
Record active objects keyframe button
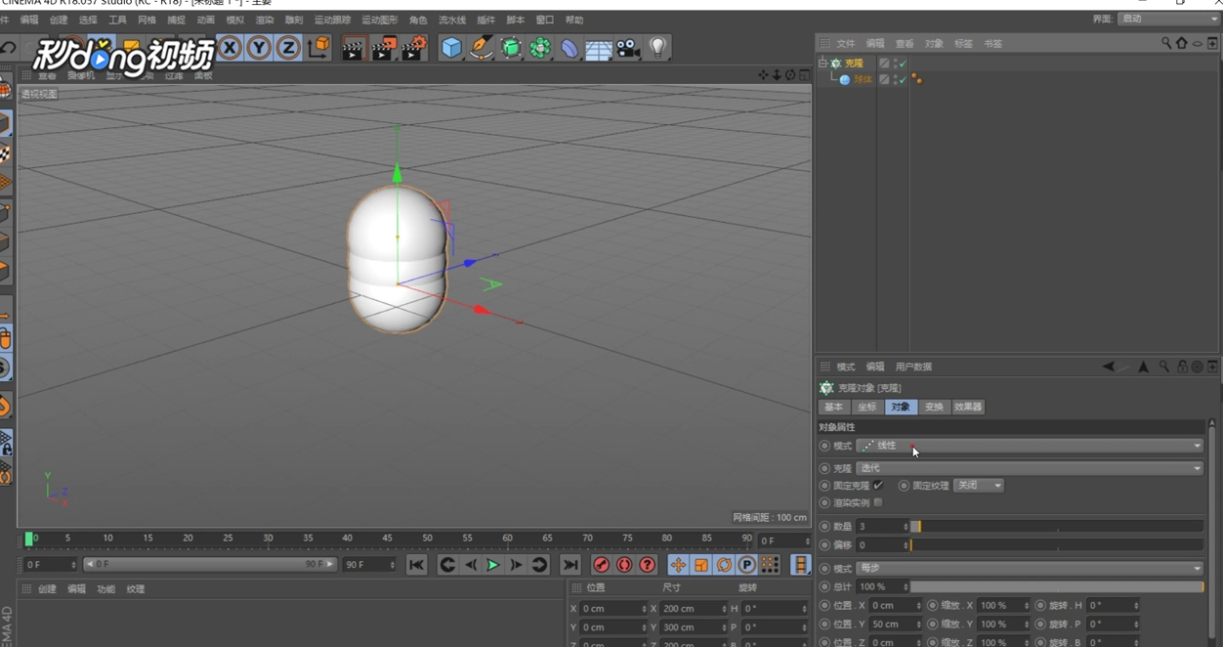point(602,565)
